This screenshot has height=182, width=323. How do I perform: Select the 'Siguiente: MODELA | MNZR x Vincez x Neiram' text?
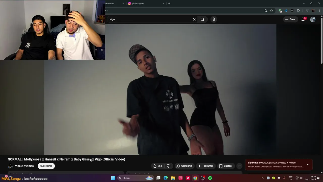pos(272,163)
